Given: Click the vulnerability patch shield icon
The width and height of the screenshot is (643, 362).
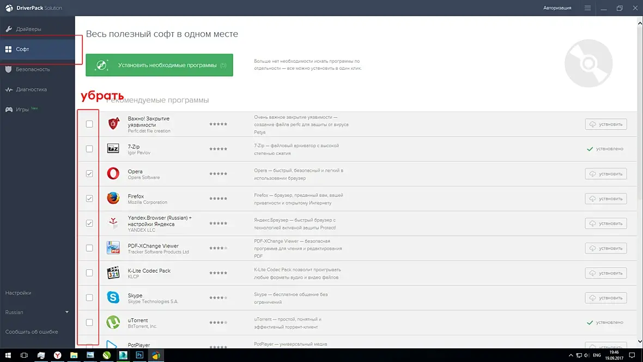Looking at the screenshot, I should tap(113, 124).
